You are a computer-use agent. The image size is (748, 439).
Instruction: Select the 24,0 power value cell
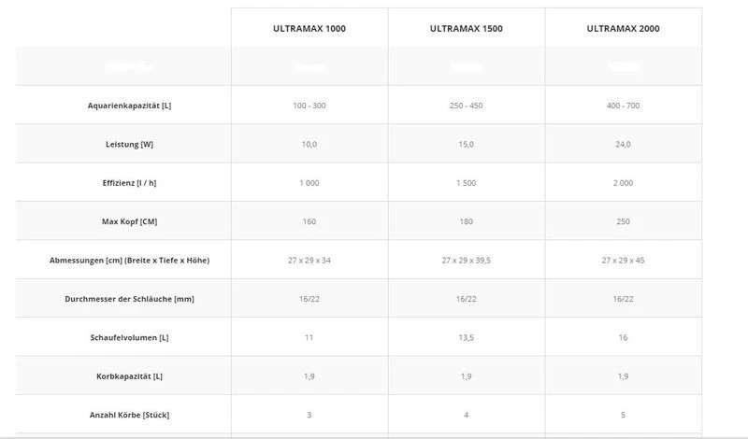[x=623, y=144]
